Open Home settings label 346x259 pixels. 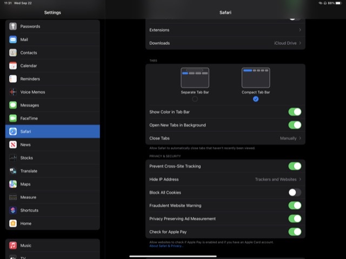[26, 223]
